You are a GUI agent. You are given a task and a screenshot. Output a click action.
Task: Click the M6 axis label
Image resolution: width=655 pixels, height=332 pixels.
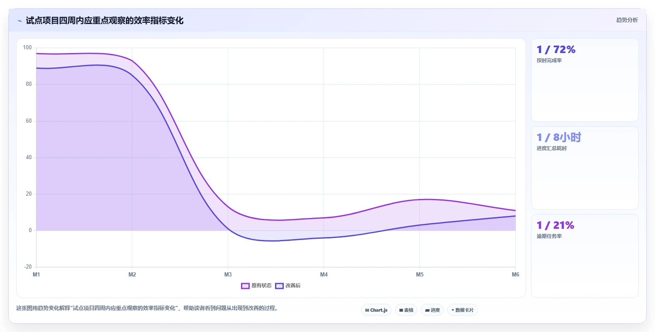[x=516, y=274]
